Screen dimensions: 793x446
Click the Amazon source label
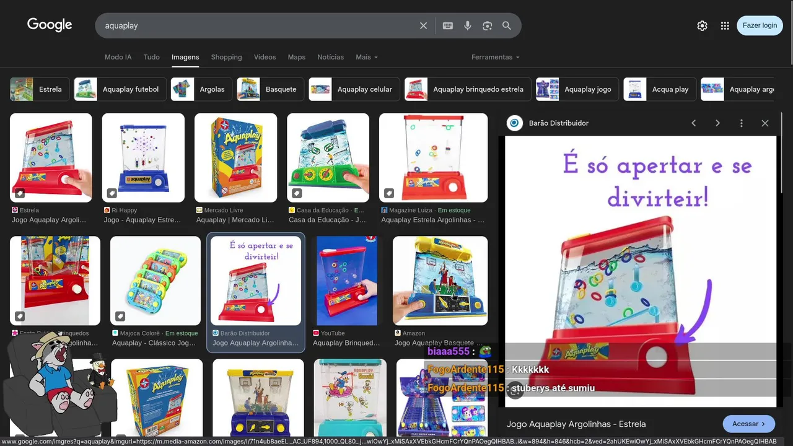[x=414, y=333]
